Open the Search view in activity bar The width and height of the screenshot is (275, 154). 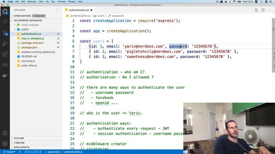[x=5, y=22]
